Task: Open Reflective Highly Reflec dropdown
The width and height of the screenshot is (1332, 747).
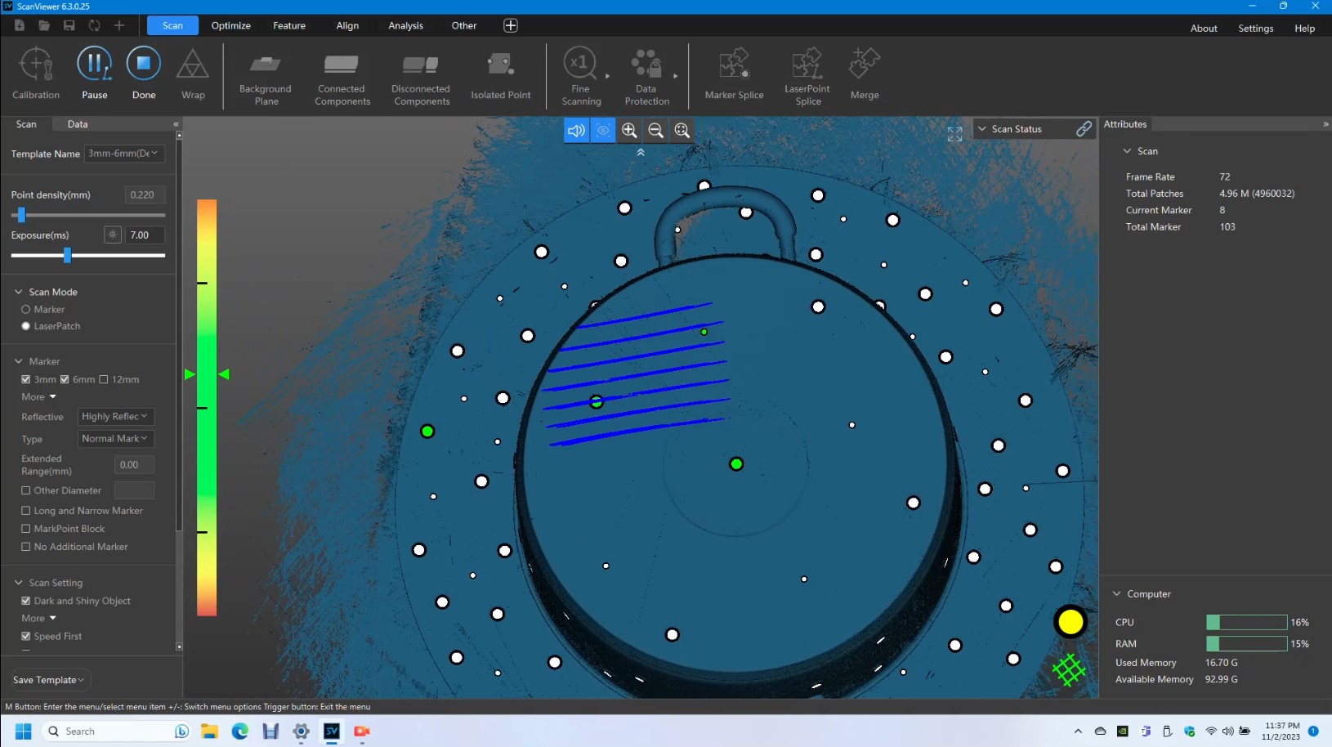Action: [115, 417]
